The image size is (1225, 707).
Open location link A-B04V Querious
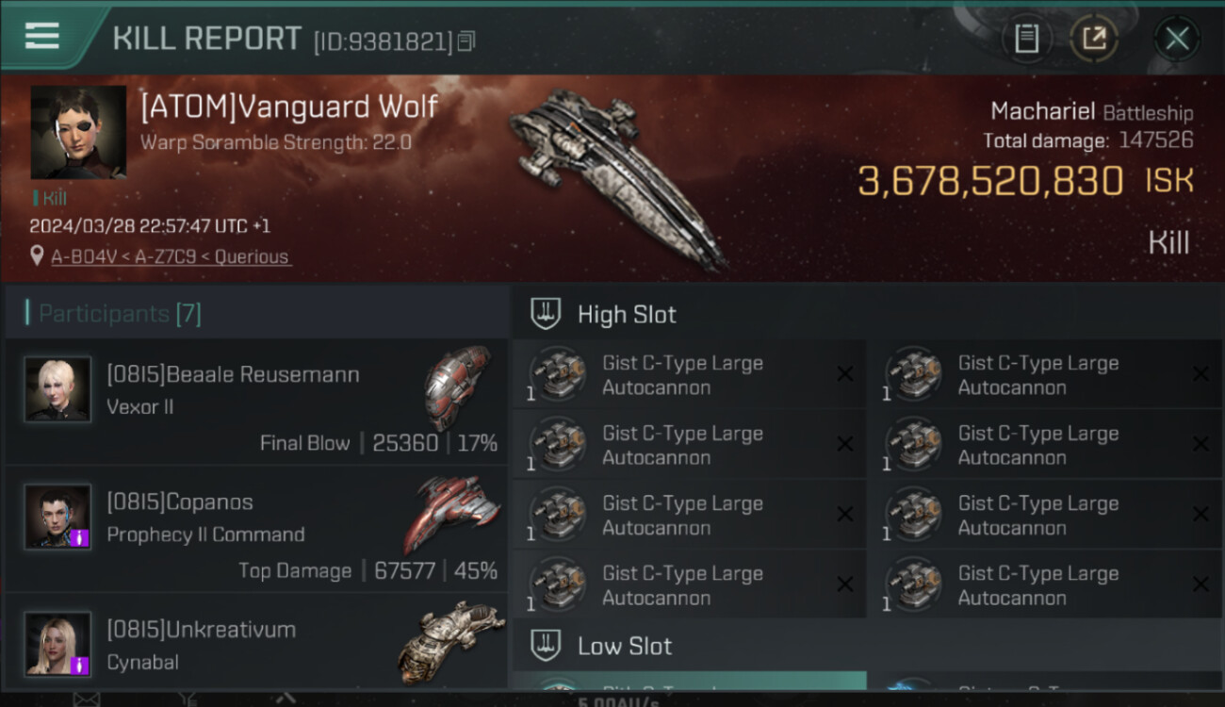170,256
